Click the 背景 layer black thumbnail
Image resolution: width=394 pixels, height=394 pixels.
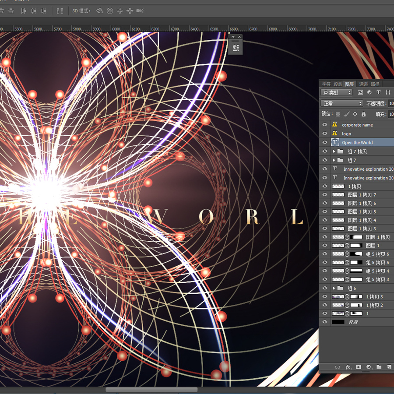coord(338,322)
